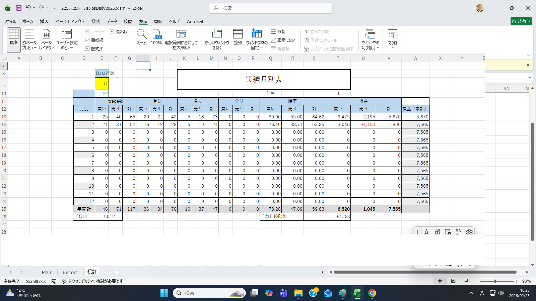Screen dimensions: 536x301
Task: Click the save icon in title bar
Action: [19, 8]
